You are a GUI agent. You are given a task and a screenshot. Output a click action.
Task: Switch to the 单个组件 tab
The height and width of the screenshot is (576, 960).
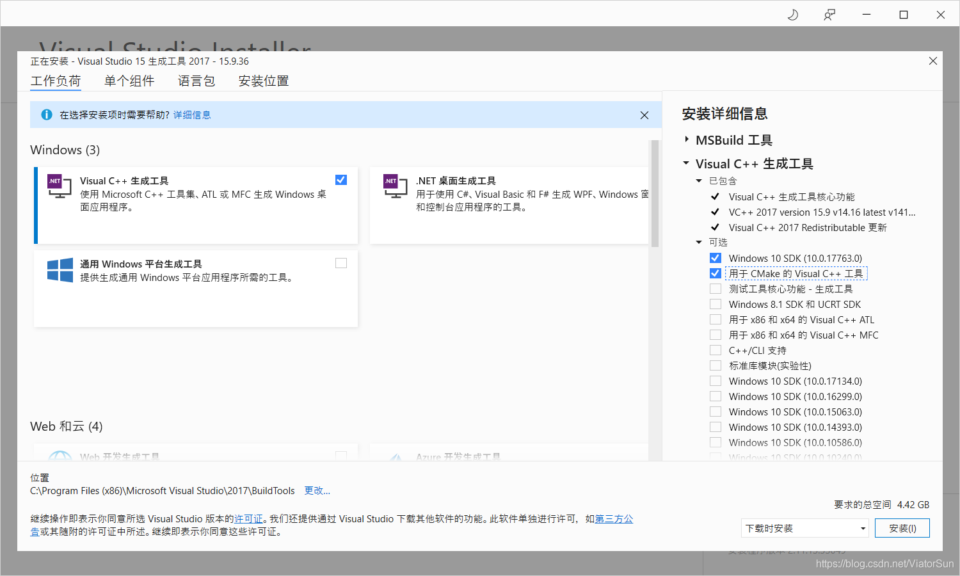[129, 81]
